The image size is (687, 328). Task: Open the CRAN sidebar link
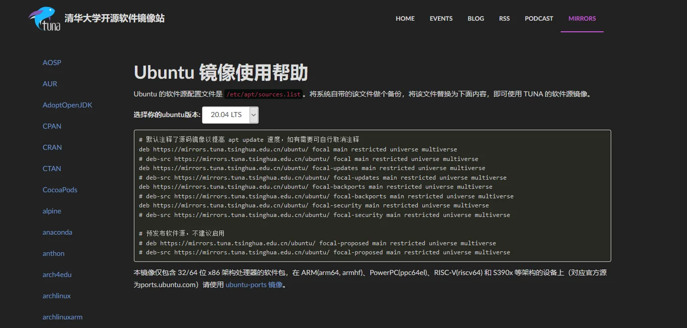pyautogui.click(x=52, y=147)
